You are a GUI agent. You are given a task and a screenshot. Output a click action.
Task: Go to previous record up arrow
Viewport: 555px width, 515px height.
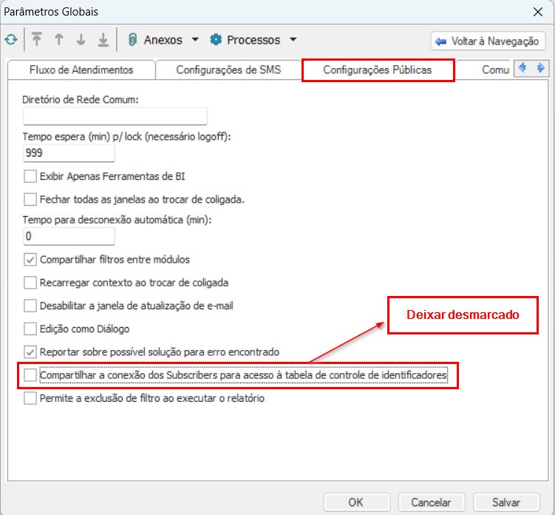point(59,40)
